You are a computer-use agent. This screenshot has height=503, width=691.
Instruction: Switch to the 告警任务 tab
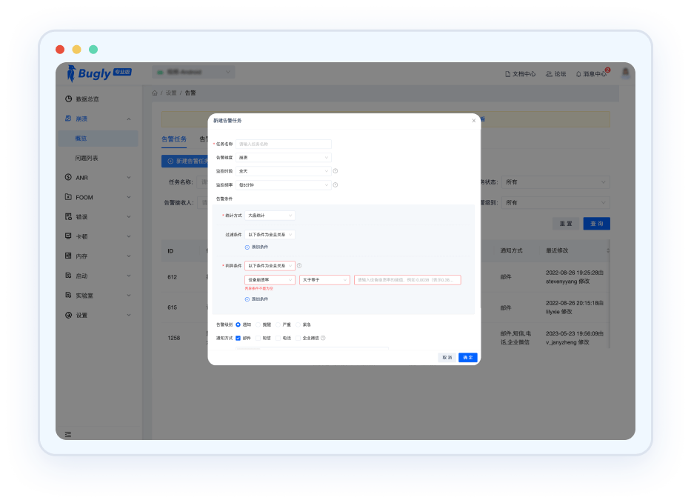(174, 139)
